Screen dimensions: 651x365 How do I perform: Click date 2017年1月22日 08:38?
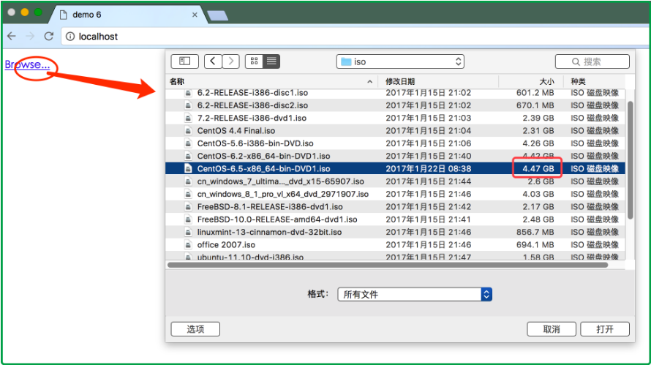pos(429,168)
